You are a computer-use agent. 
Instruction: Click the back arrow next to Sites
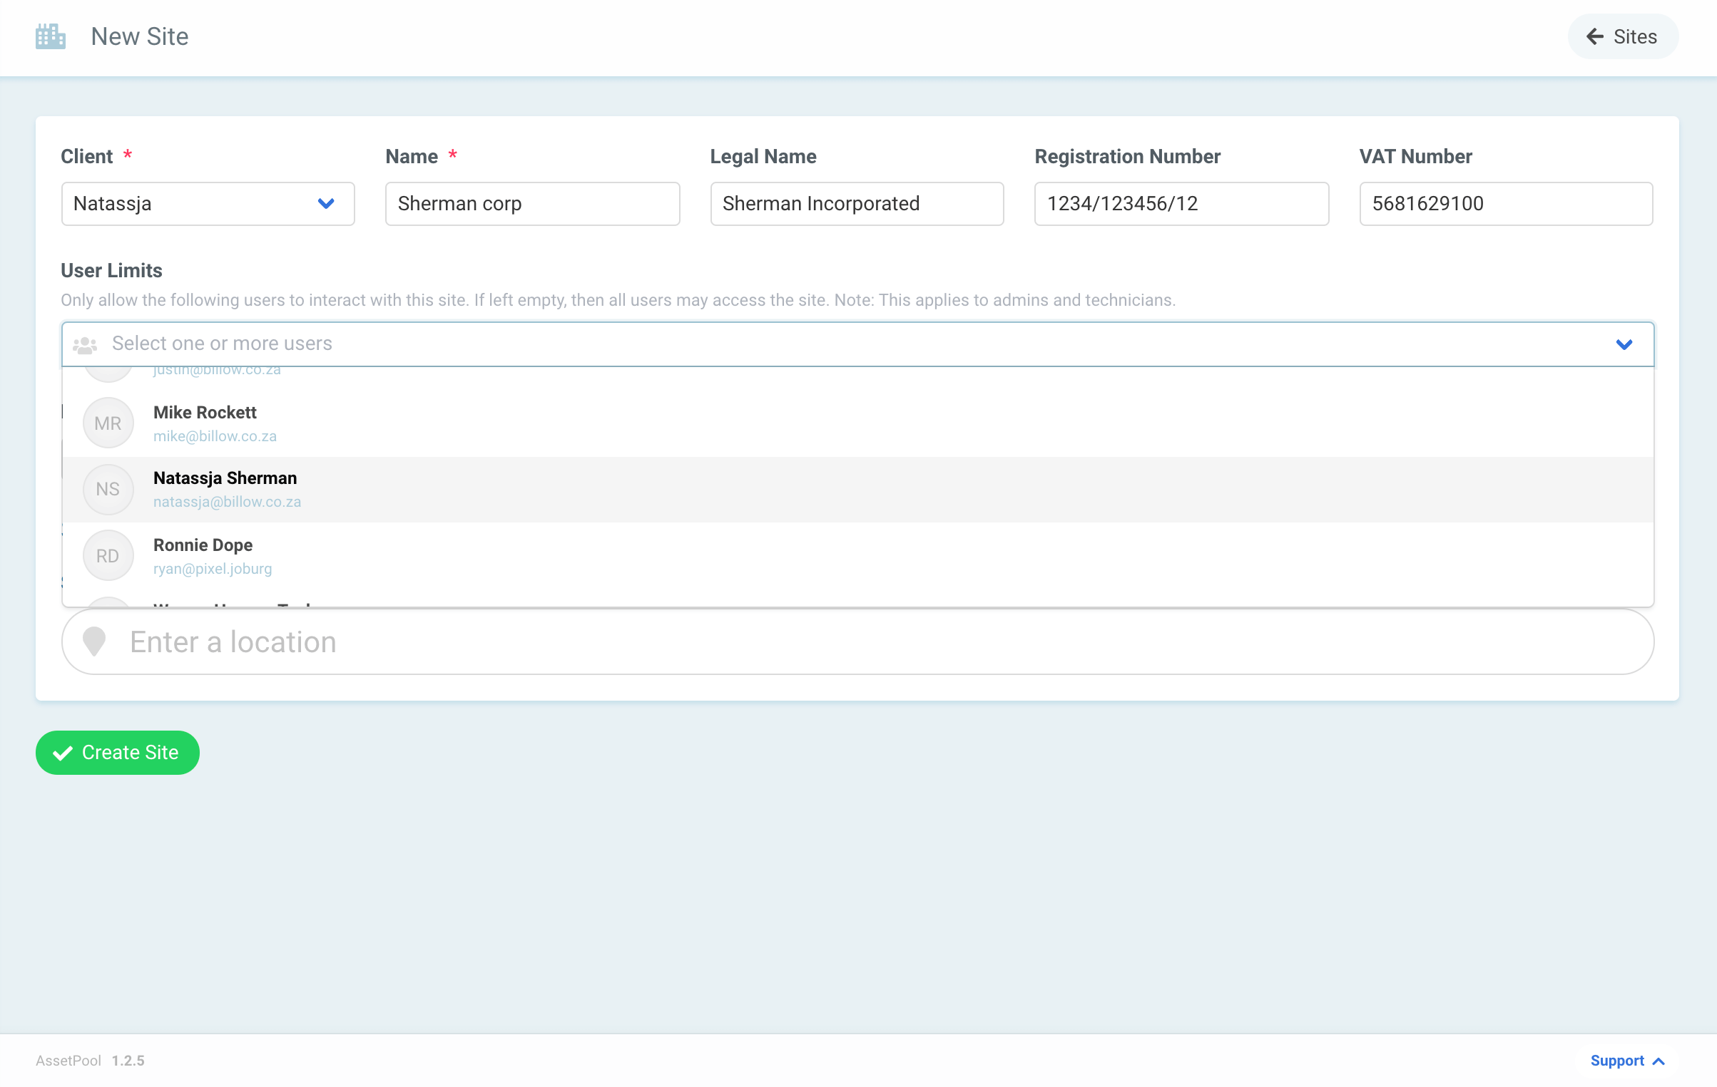[x=1595, y=36]
